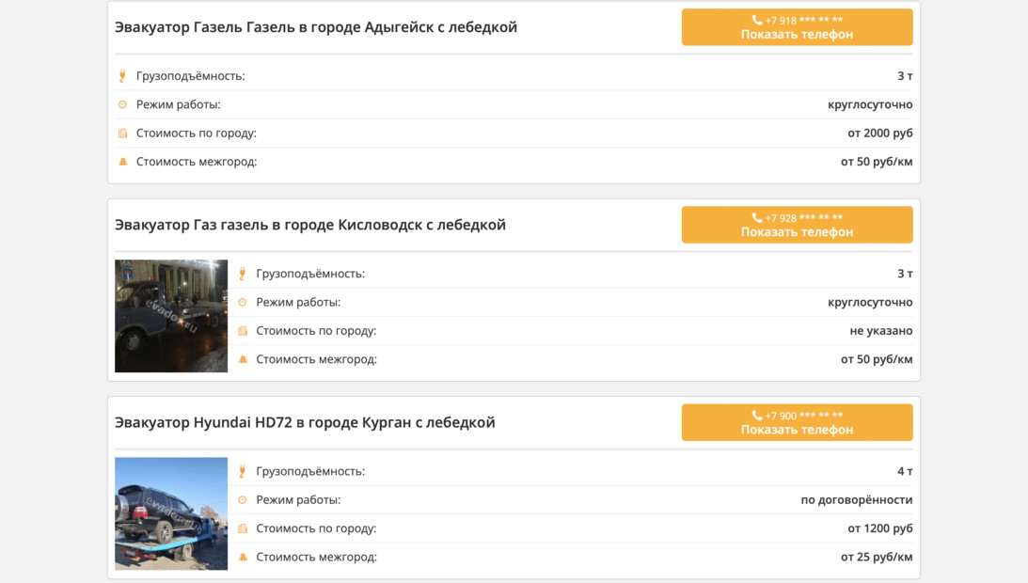
Task: Open the Hyundai HD72 Курган listing title
Action: pyautogui.click(x=305, y=422)
